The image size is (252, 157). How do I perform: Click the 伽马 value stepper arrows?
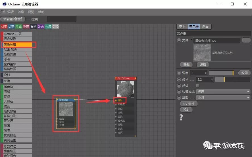(x=212, y=79)
